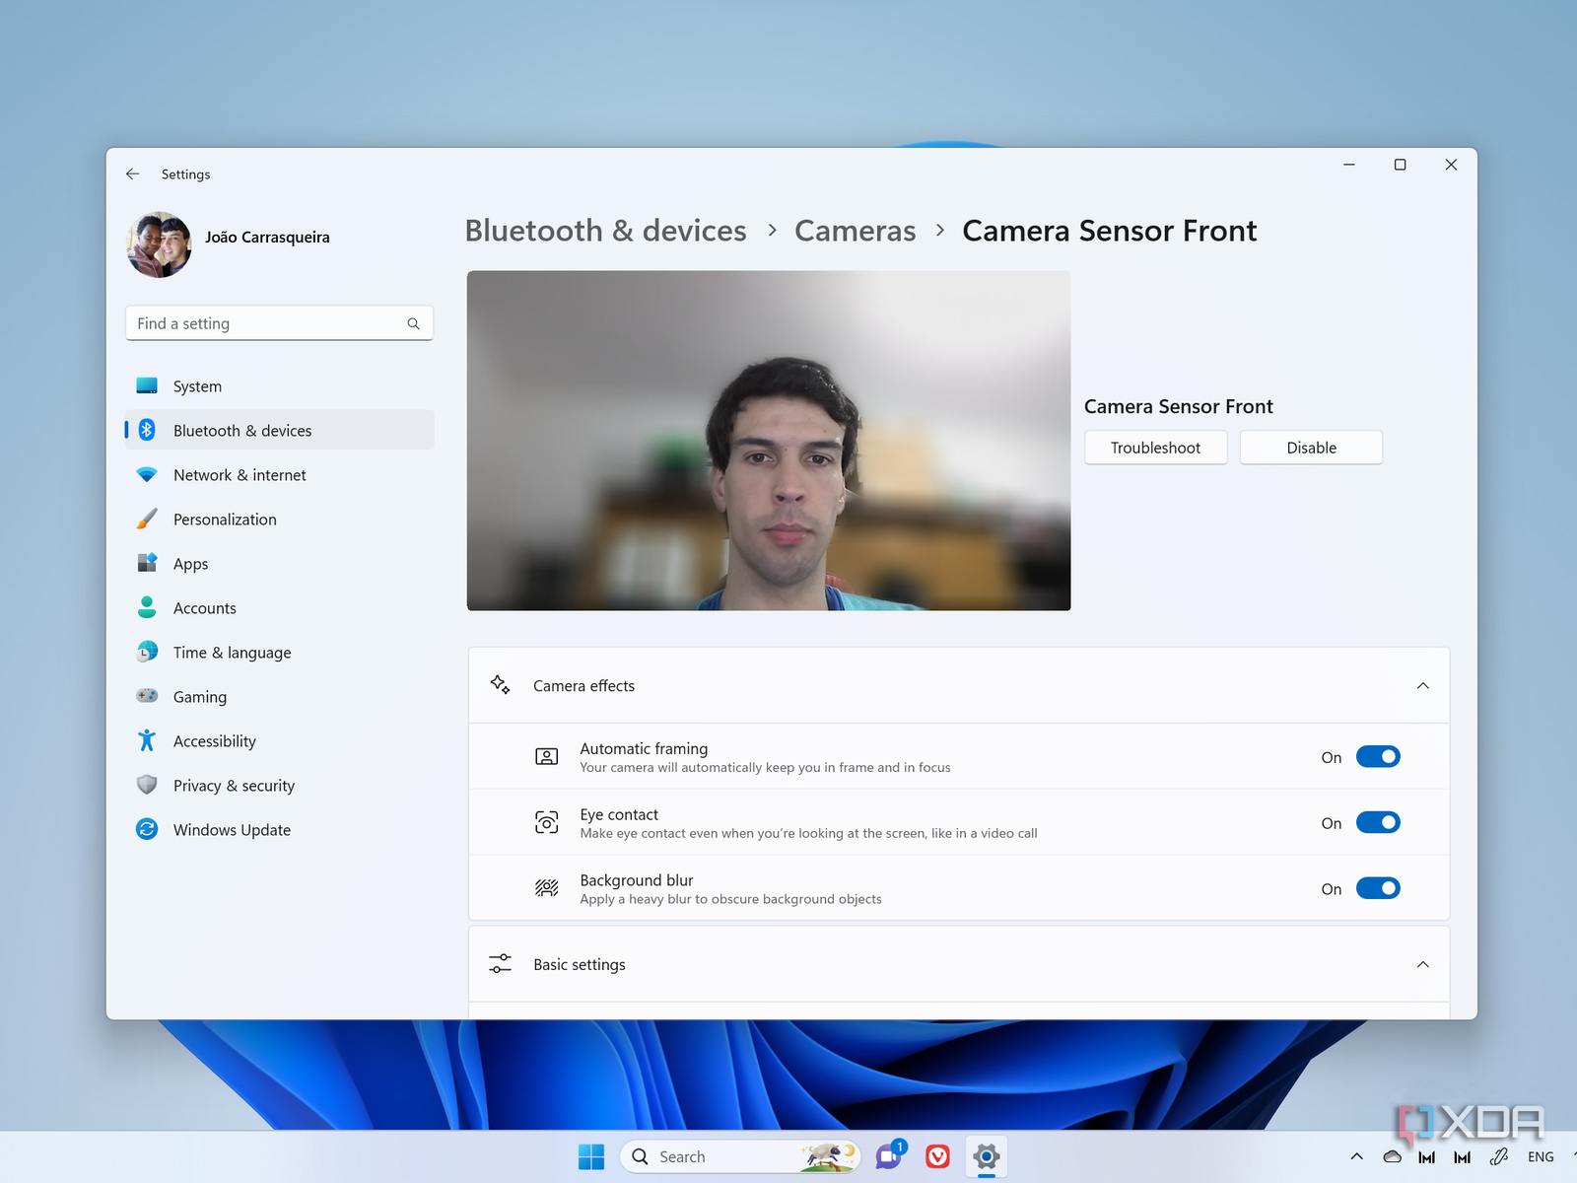Screen dimensions: 1577x1183
Task: Open the chat app icon in taskbar
Action: pos(889,1155)
